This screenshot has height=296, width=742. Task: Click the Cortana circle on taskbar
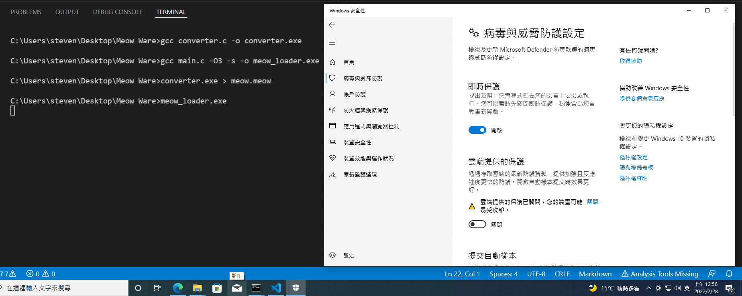[138, 288]
